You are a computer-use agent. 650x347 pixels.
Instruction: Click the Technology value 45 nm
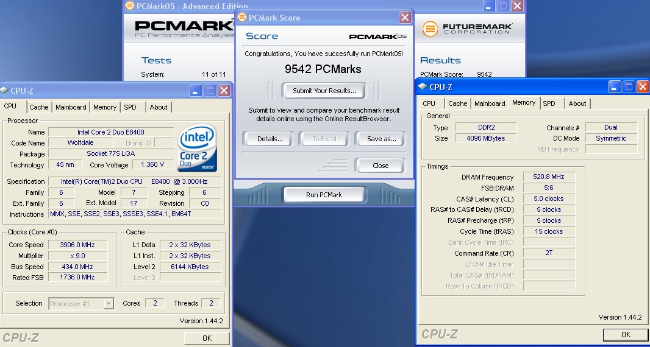pyautogui.click(x=65, y=164)
